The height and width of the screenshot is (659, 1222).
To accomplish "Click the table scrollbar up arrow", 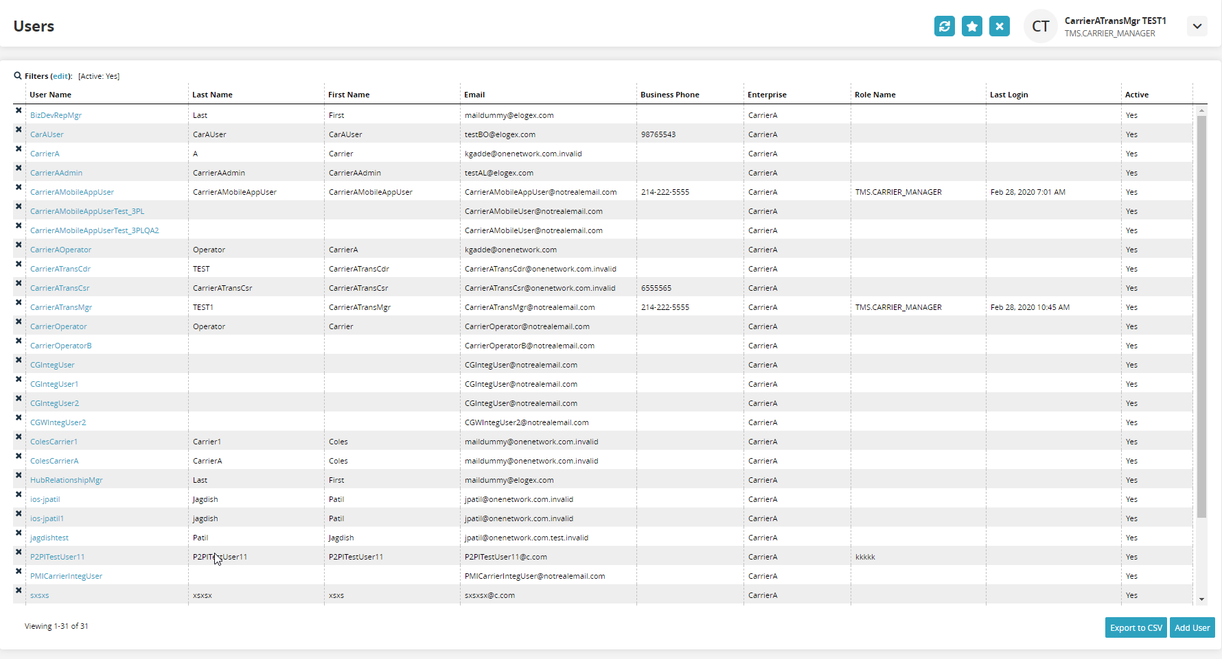I will click(x=1201, y=110).
